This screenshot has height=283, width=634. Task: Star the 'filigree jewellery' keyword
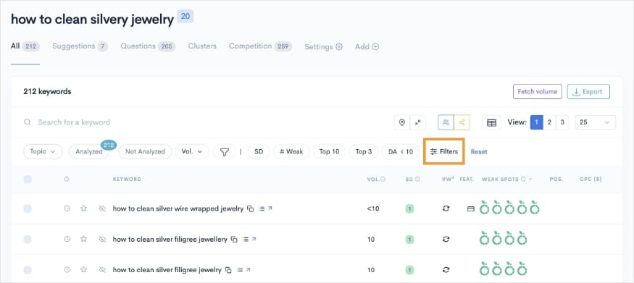[84, 240]
